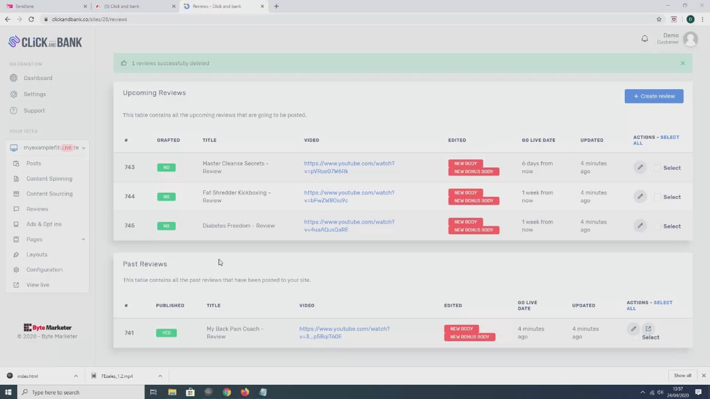Viewport: 710px width, 399px height.
Task: Edit past review 741 pencil icon
Action: tap(633, 329)
